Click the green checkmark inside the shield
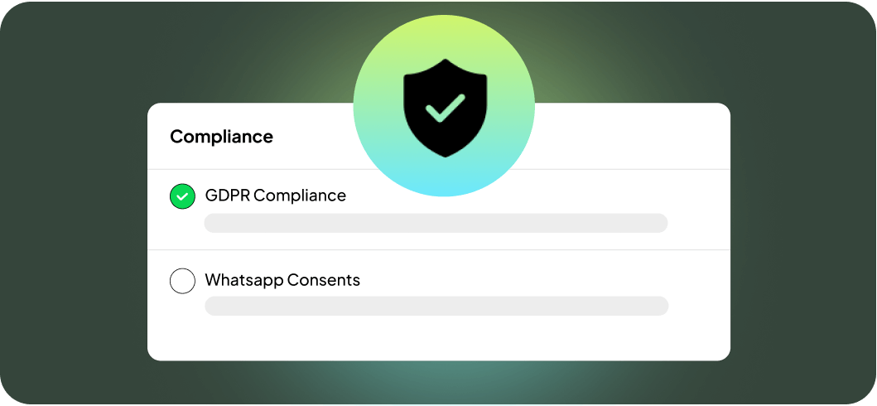Screen dimensions: 877x406 (x=444, y=108)
